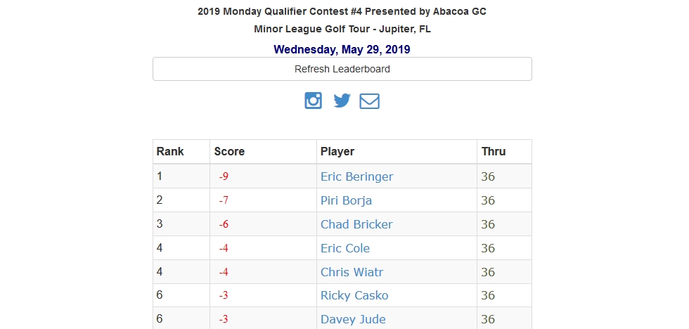Screen dimensions: 689x329
Task: Click the 2019 Monday Qualifier Contest title
Action: tap(342, 11)
